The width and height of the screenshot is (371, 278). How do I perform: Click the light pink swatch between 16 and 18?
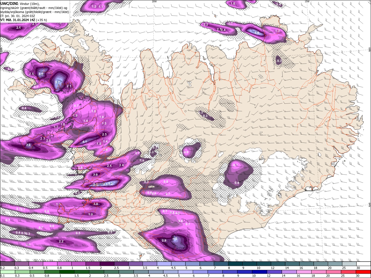point(304,272)
